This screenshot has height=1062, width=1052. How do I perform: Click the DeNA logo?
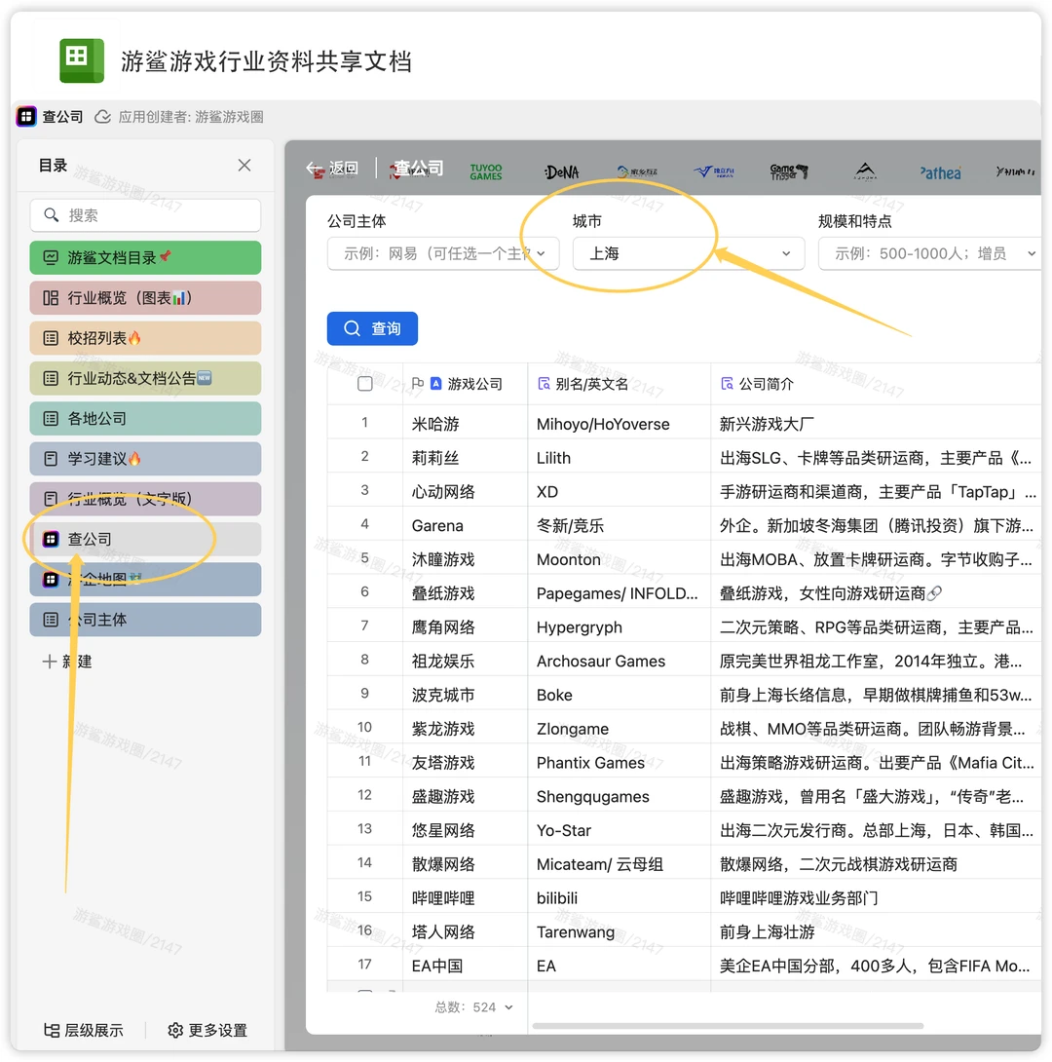pyautogui.click(x=562, y=172)
